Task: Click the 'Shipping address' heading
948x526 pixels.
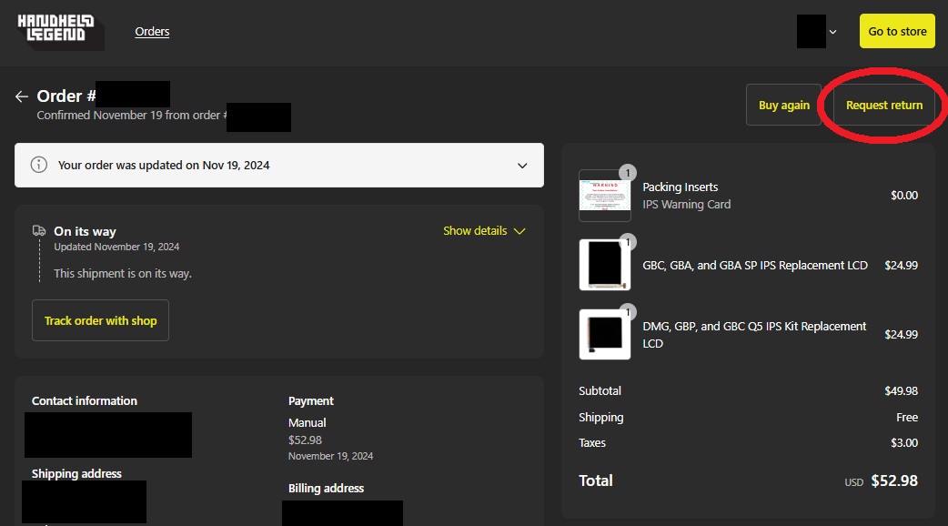Action: coord(76,473)
